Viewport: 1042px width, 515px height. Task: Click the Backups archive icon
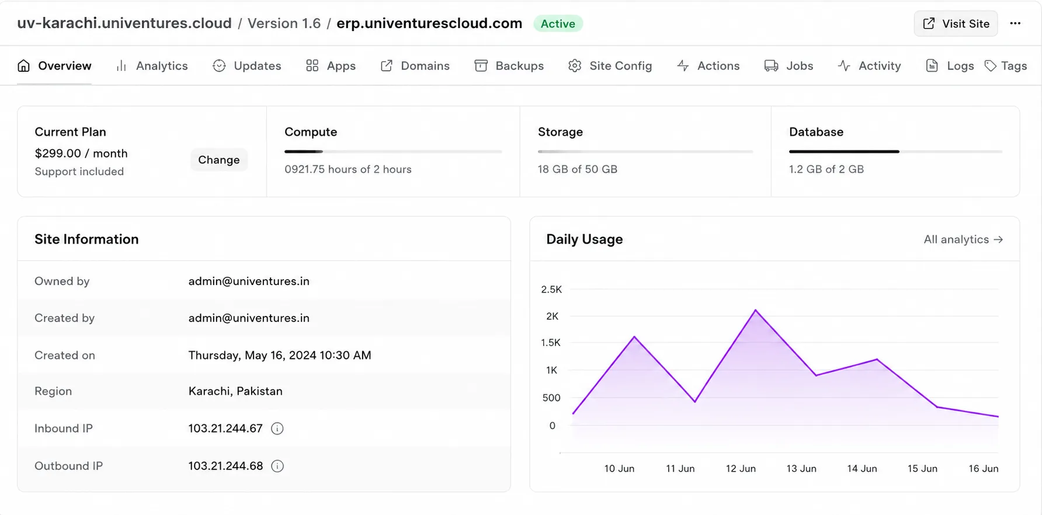[481, 66]
